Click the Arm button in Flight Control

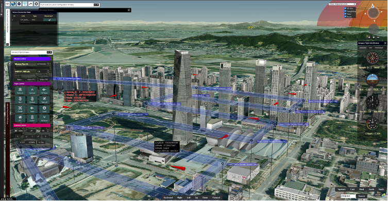click(x=20, y=100)
